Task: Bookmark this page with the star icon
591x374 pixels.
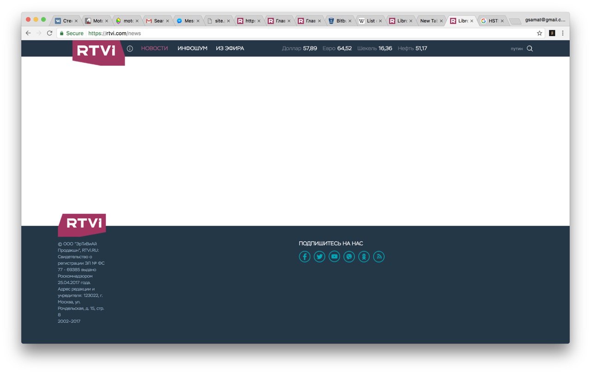Action: point(539,33)
